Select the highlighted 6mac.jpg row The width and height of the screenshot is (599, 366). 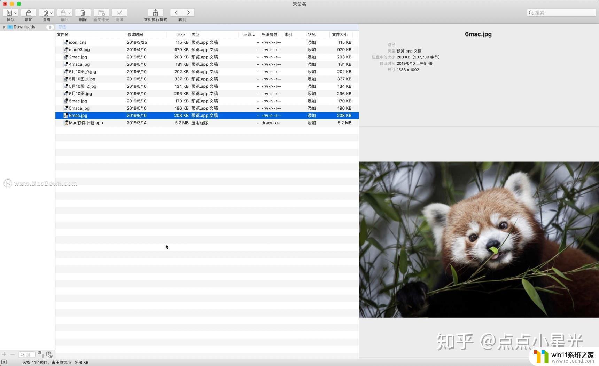pos(207,116)
